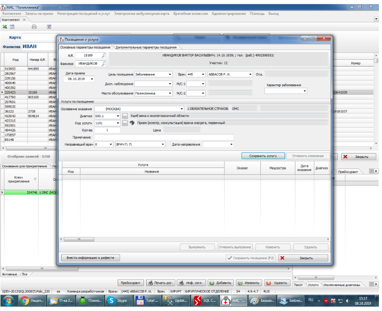Click Инф. согл. button

pyautogui.click(x=191, y=283)
